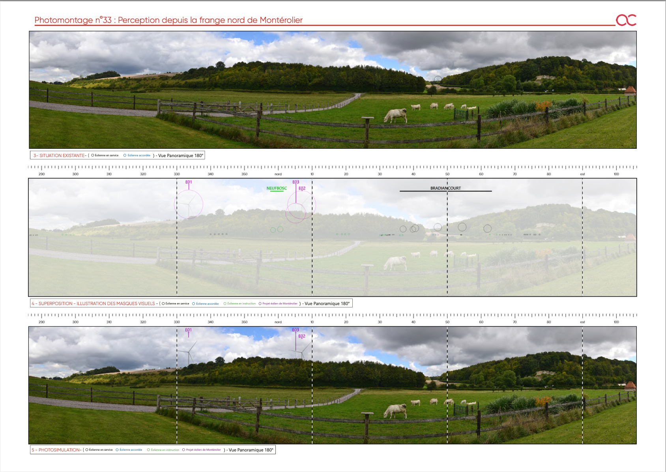Click the E02 label in the photosimulation panel
The width and height of the screenshot is (666, 472).
coord(302,336)
